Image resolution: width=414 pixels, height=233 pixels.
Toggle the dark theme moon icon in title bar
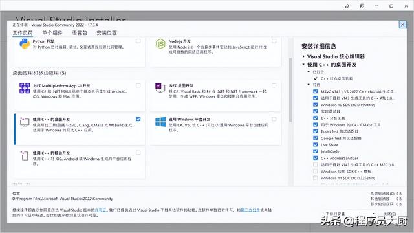point(347,6)
